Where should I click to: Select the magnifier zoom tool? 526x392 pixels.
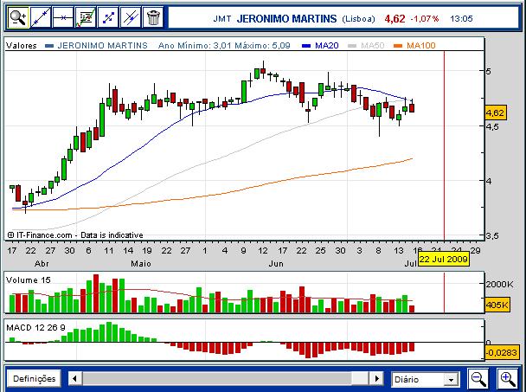pyautogui.click(x=18, y=17)
